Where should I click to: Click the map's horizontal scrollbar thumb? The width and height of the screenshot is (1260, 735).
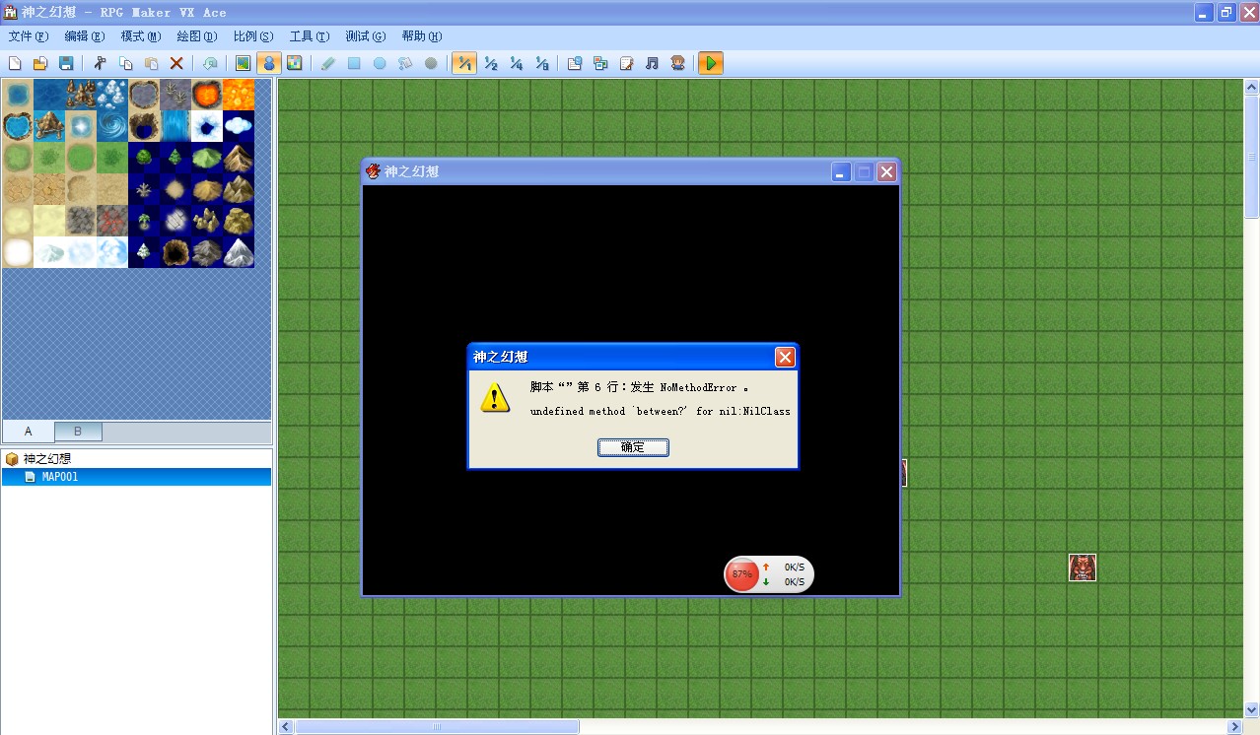(437, 727)
